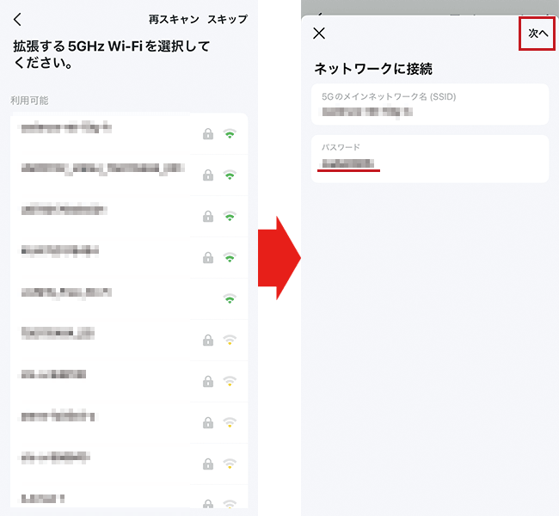Select the 5G main network name (SSID) field
The image size is (559, 516).
coord(430,104)
